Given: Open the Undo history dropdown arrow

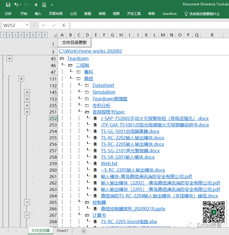Looking at the screenshot, I should click(21, 5).
